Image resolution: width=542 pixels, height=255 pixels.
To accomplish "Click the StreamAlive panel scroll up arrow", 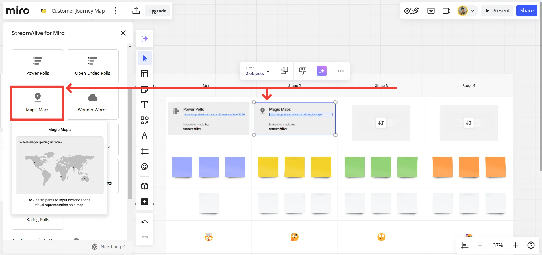I will pos(130,47).
